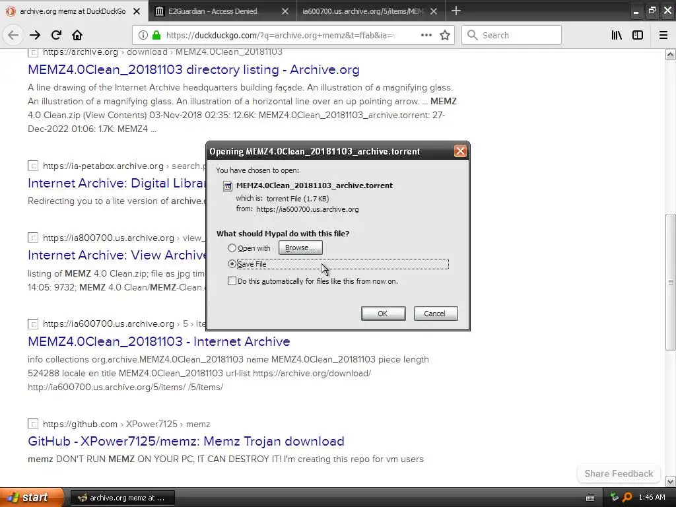Click the torrent file icon in dialog
676x507 pixels.
tap(227, 186)
